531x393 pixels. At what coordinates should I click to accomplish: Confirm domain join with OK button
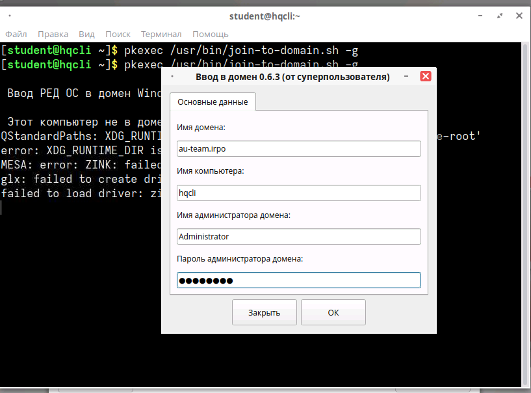[333, 312]
